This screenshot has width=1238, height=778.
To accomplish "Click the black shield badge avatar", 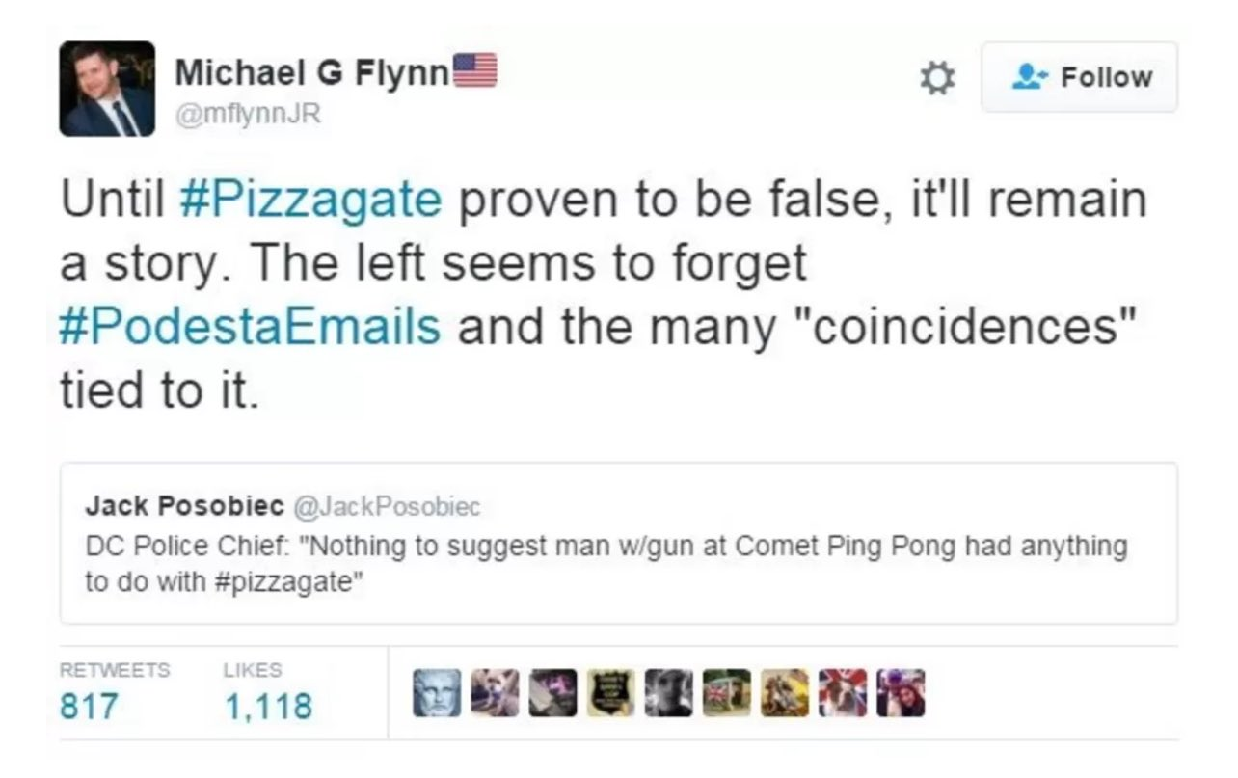I will (x=610, y=693).
